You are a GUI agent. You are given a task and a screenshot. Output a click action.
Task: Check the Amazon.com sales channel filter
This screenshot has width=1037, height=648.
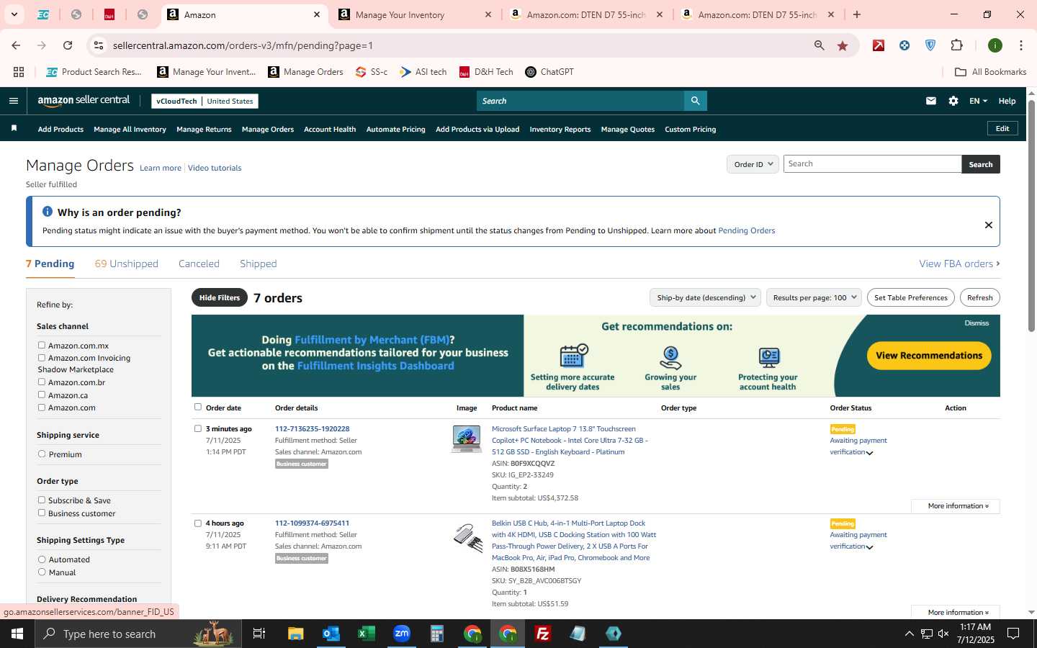pos(42,407)
